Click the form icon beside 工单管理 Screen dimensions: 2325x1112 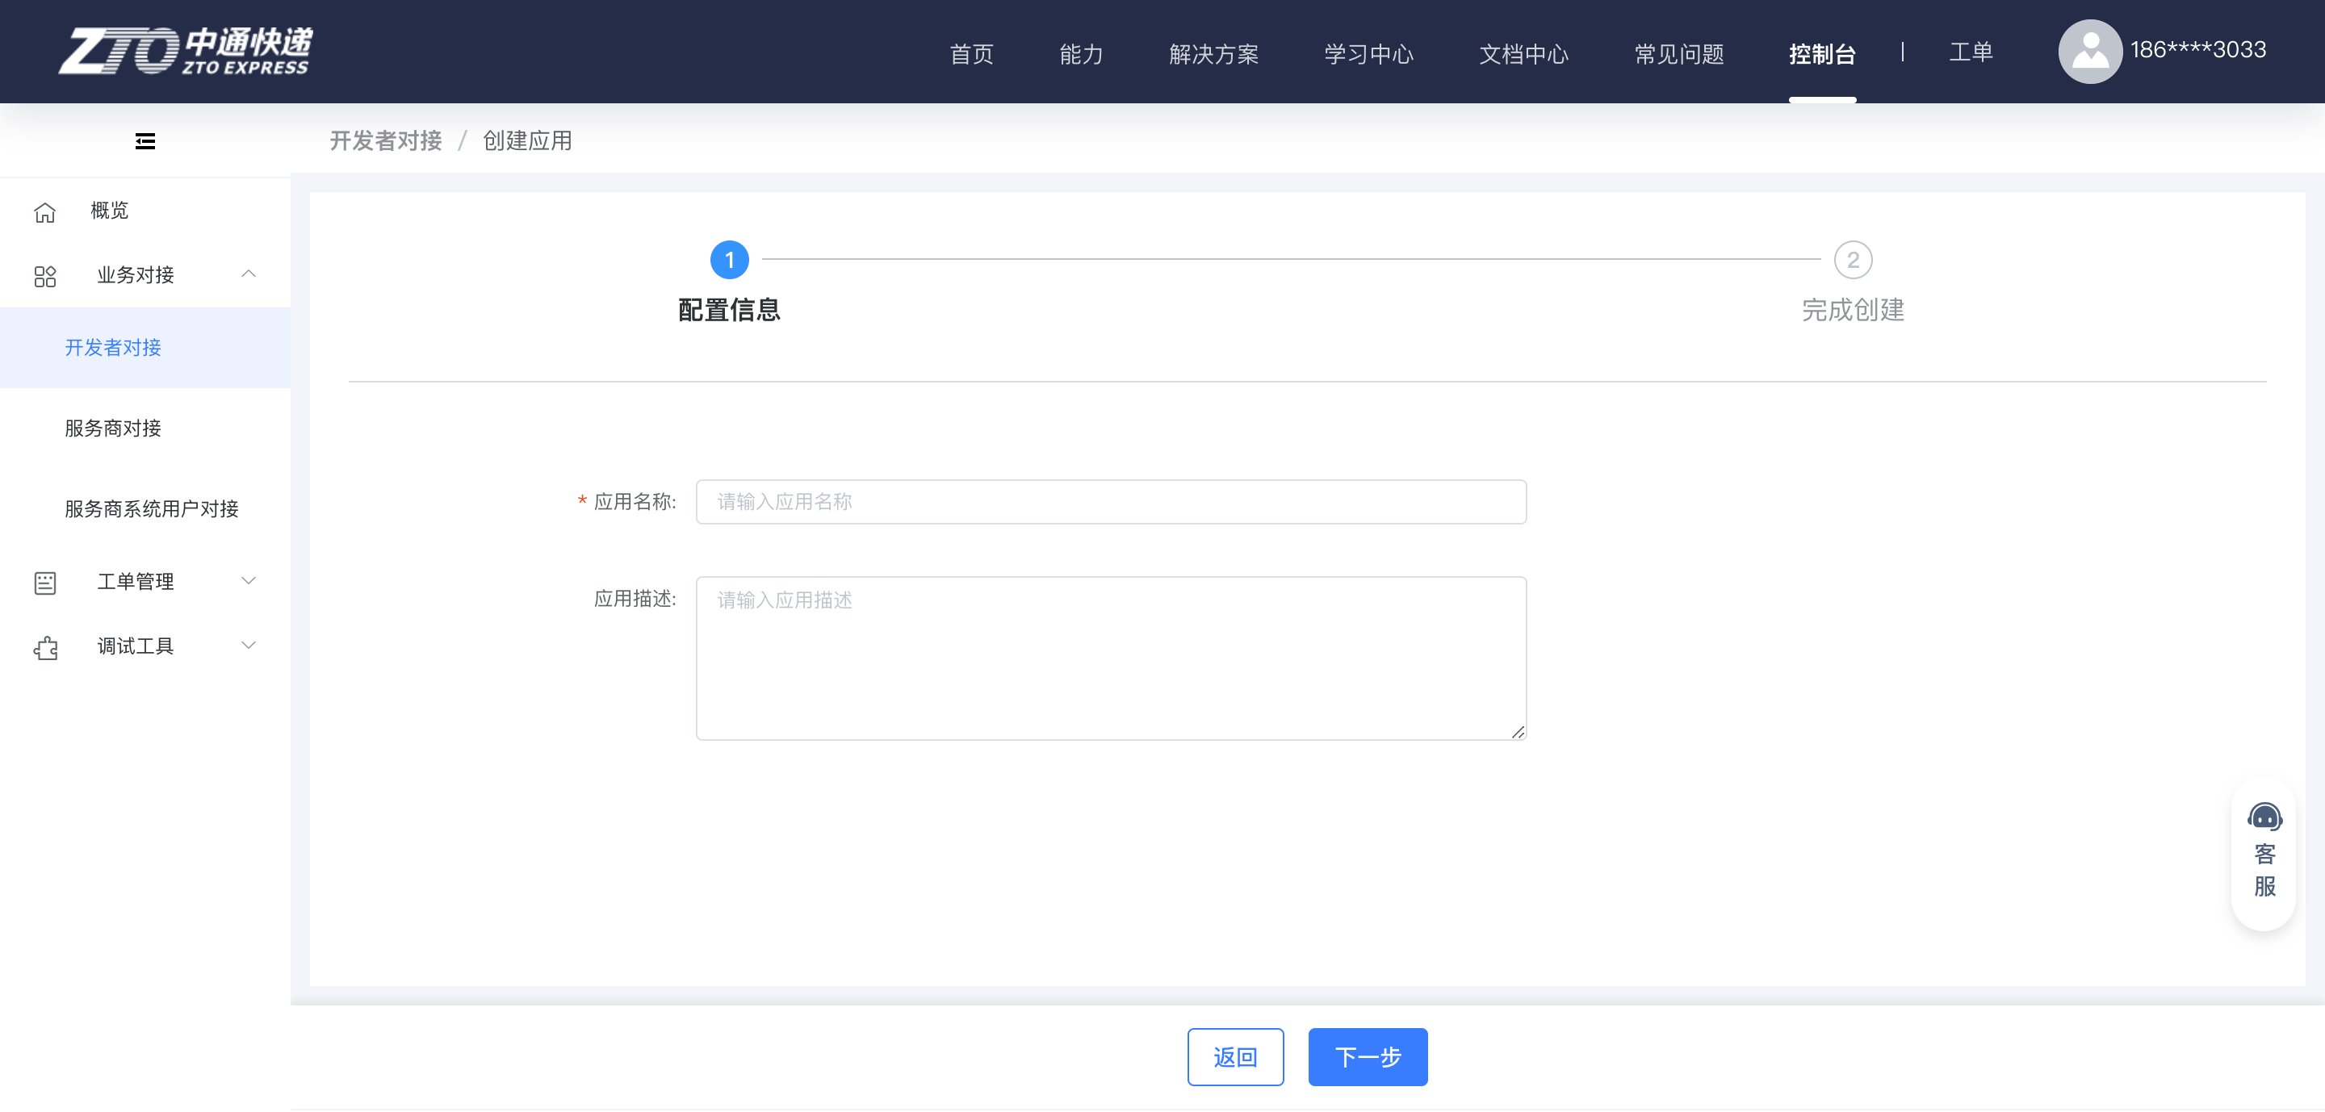click(45, 583)
